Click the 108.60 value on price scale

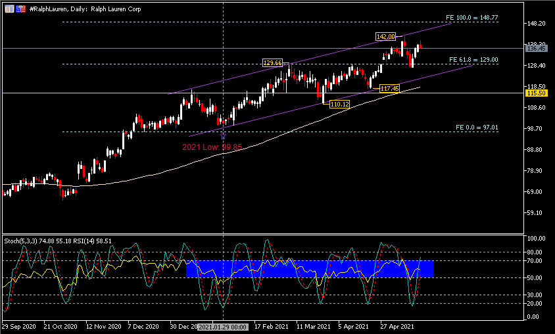click(x=536, y=108)
